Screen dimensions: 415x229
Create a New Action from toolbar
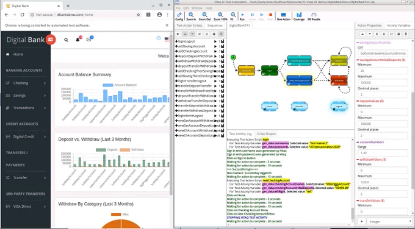point(283,16)
